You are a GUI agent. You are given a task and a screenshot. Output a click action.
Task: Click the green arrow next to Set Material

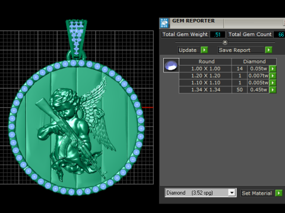[278, 193]
